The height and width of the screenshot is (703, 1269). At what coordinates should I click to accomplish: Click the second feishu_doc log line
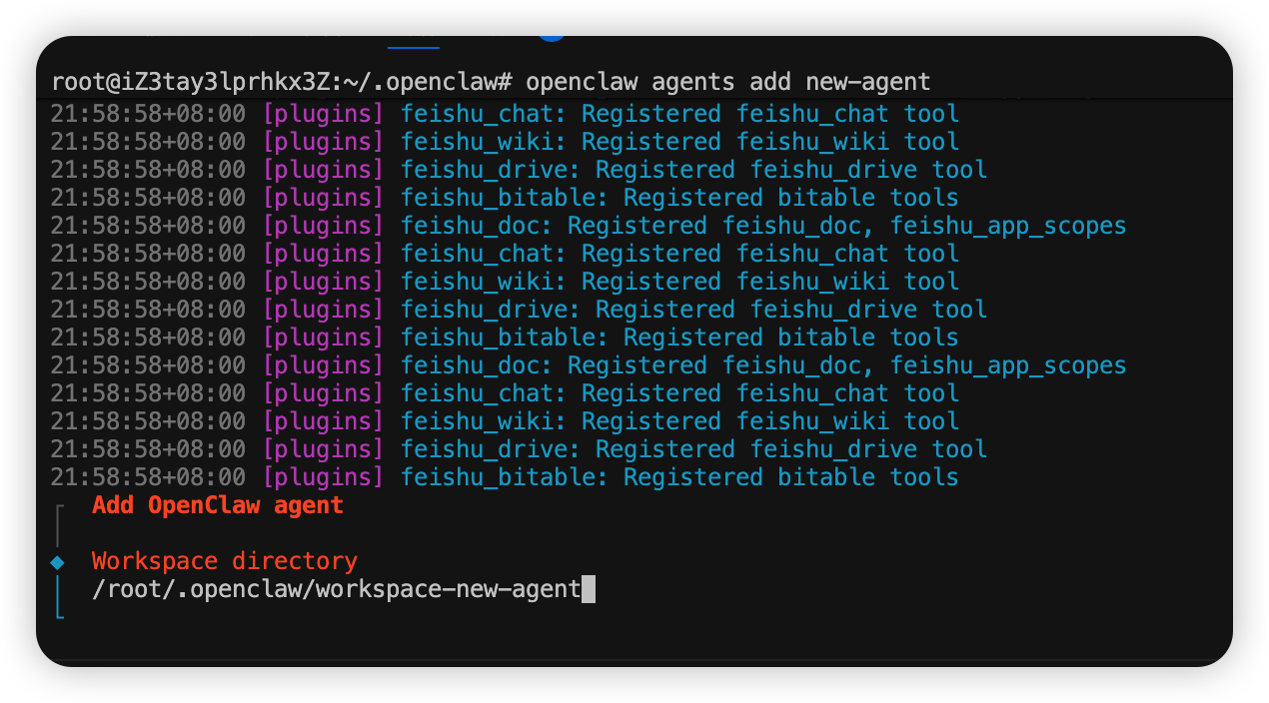pos(763,365)
